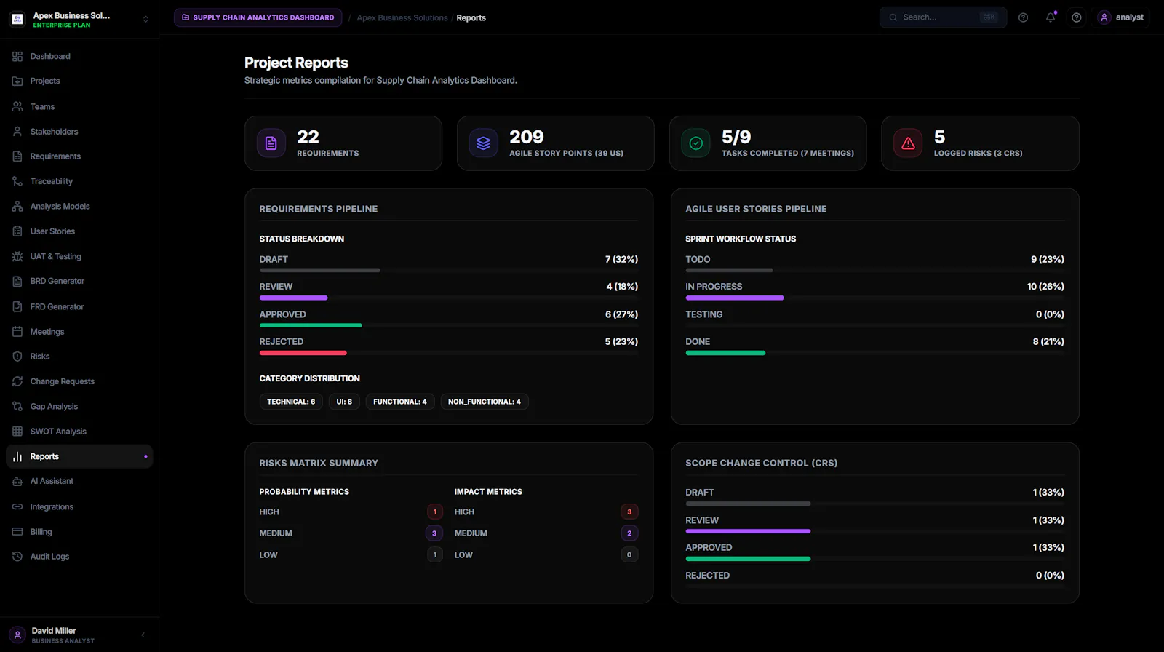The image size is (1164, 652).
Task: Click the Requirements DRAFT progress bar
Action: tap(448, 270)
